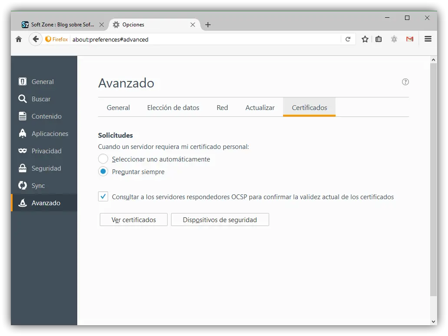This screenshot has height=336, width=448.
Task: Click the vertical scrollbar thumb
Action: click(433, 180)
